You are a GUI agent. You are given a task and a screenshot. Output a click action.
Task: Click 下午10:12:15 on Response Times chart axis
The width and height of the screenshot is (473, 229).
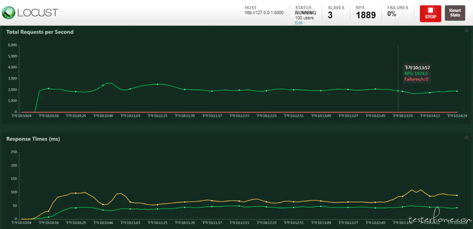point(239,223)
